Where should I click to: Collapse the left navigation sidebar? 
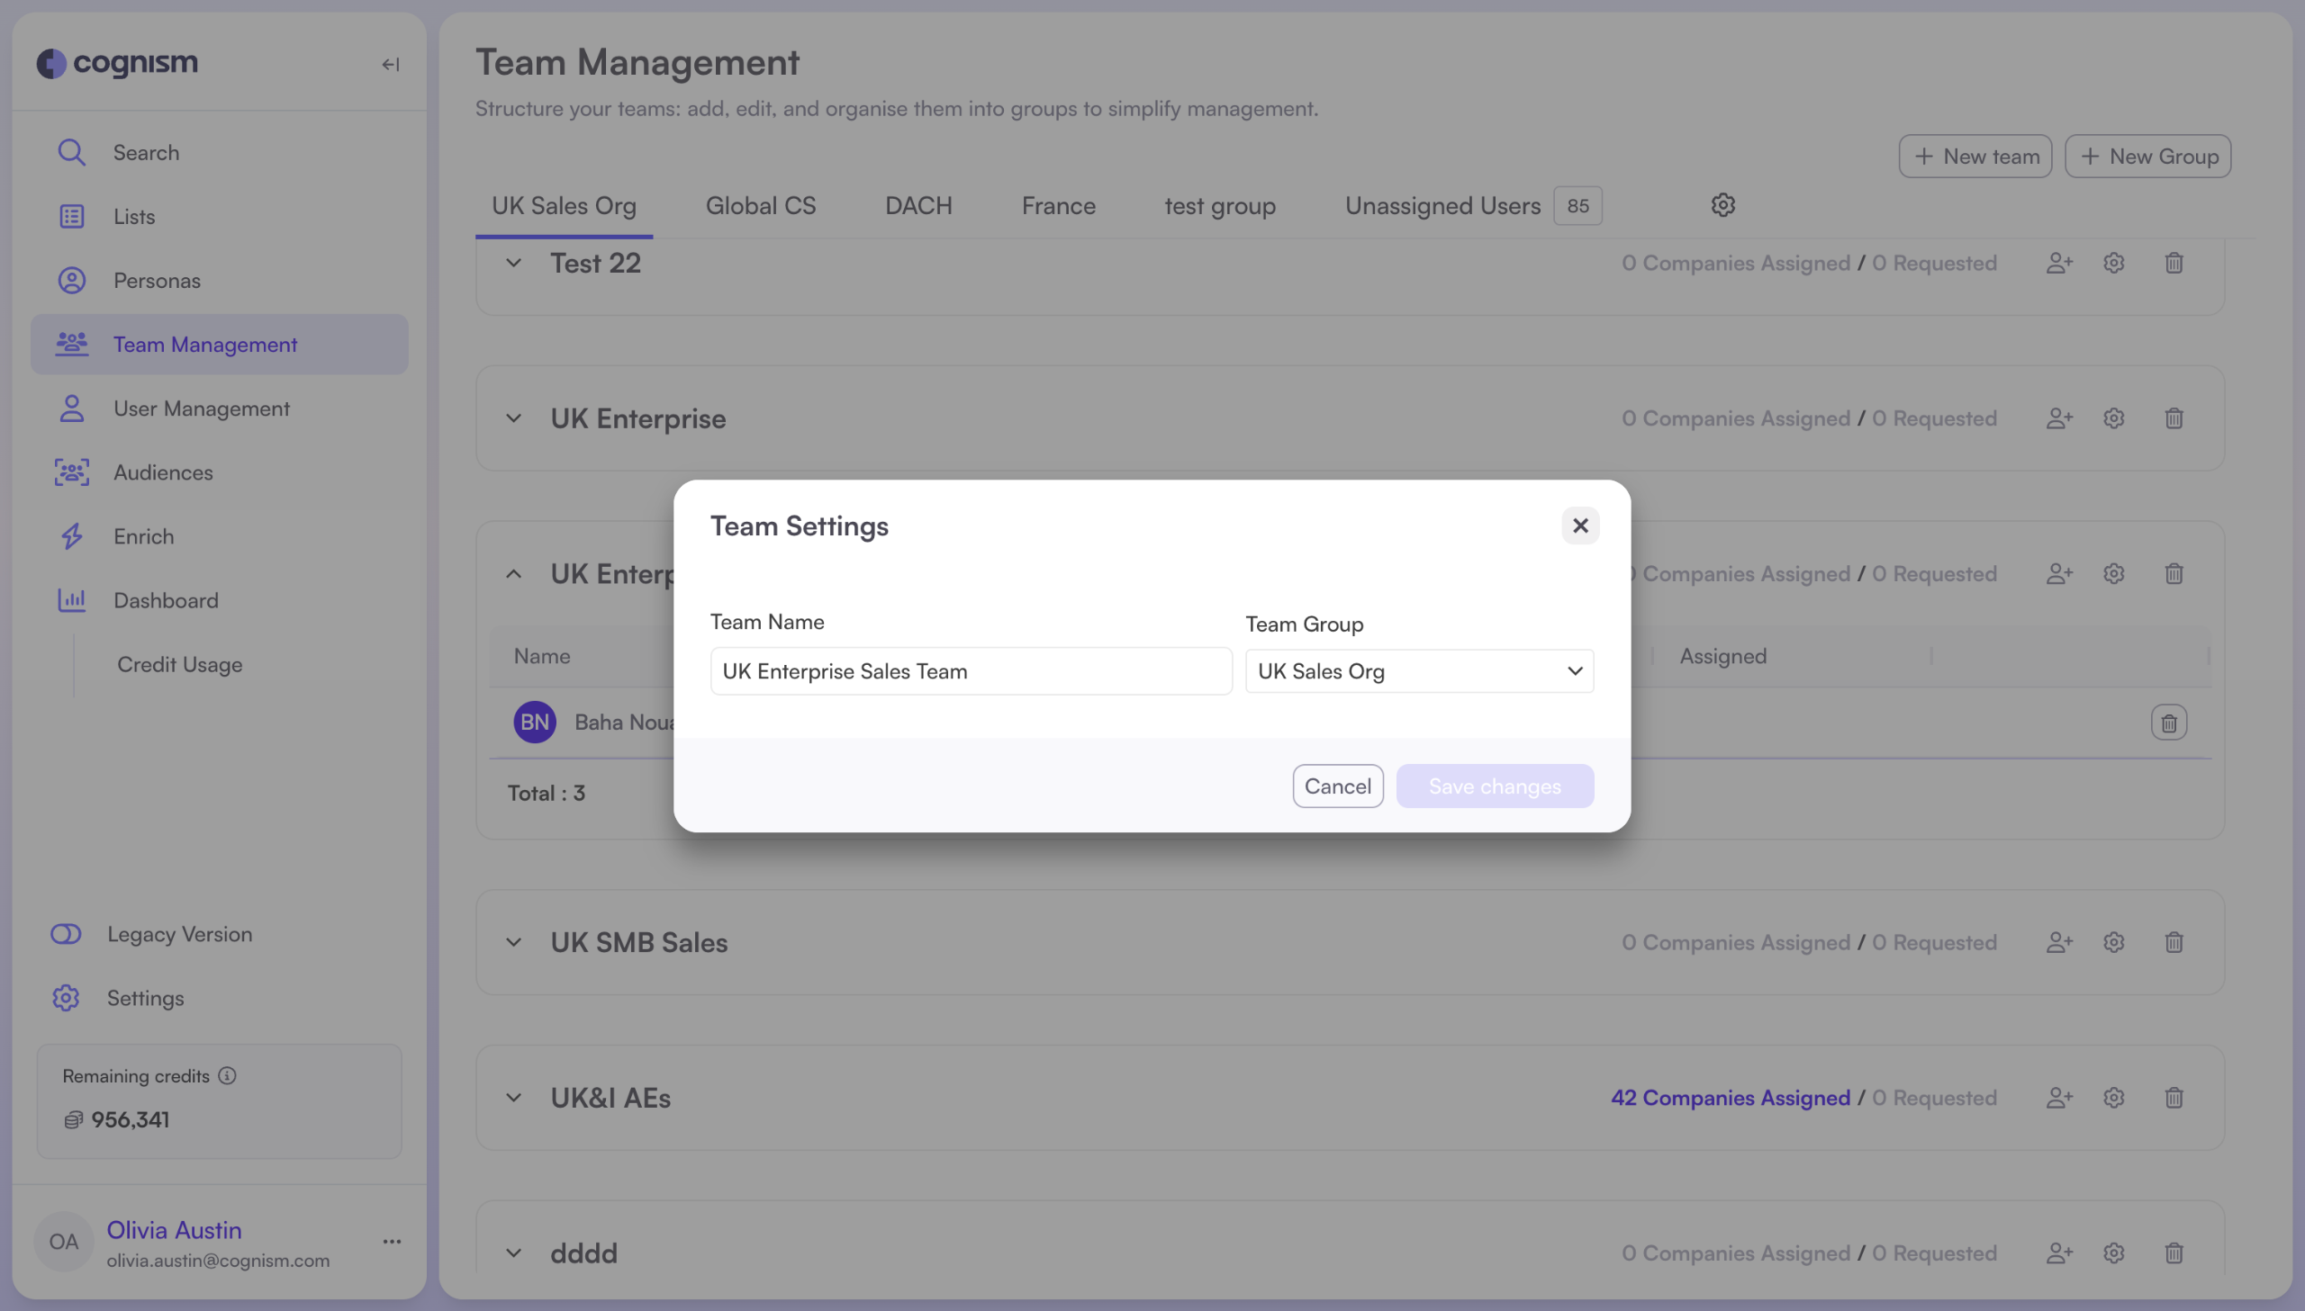pyautogui.click(x=390, y=64)
